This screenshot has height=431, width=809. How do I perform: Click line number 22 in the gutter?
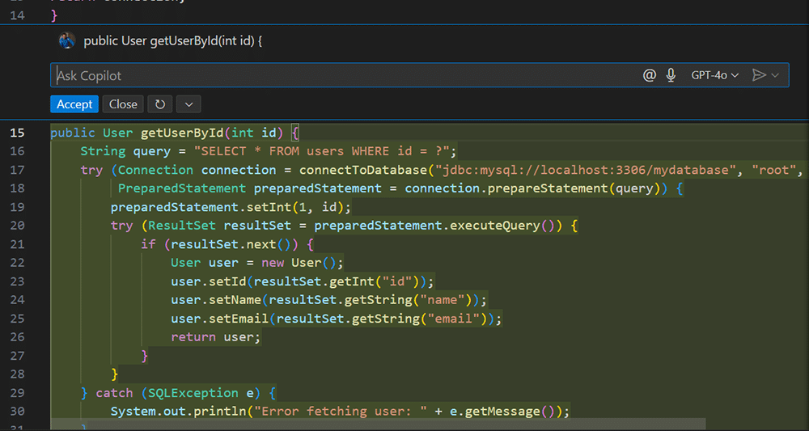point(17,263)
